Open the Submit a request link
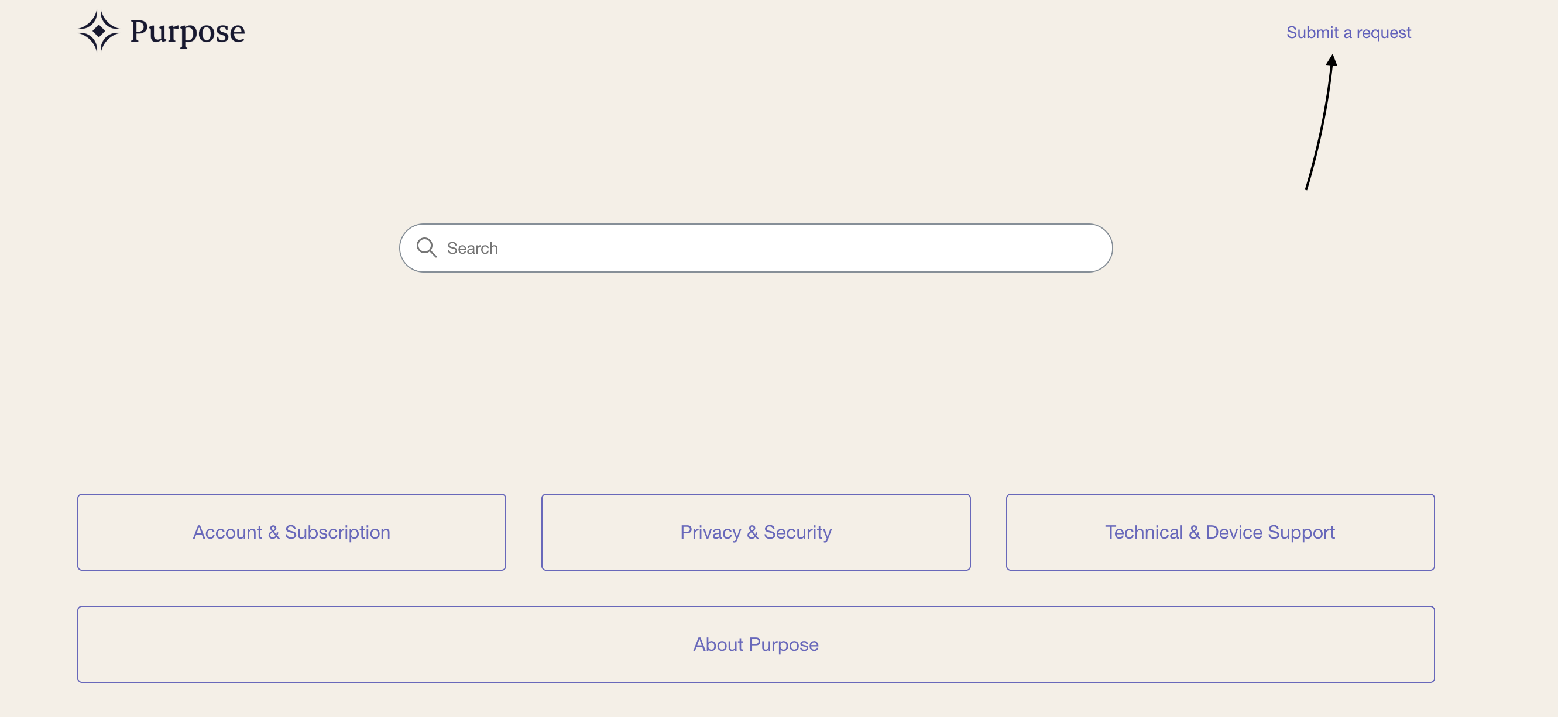 coord(1348,32)
